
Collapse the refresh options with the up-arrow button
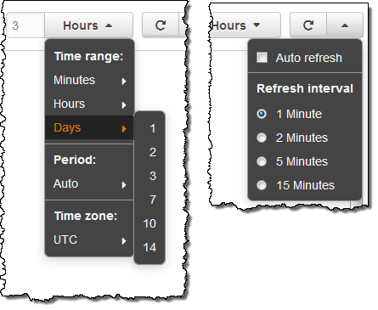[345, 25]
